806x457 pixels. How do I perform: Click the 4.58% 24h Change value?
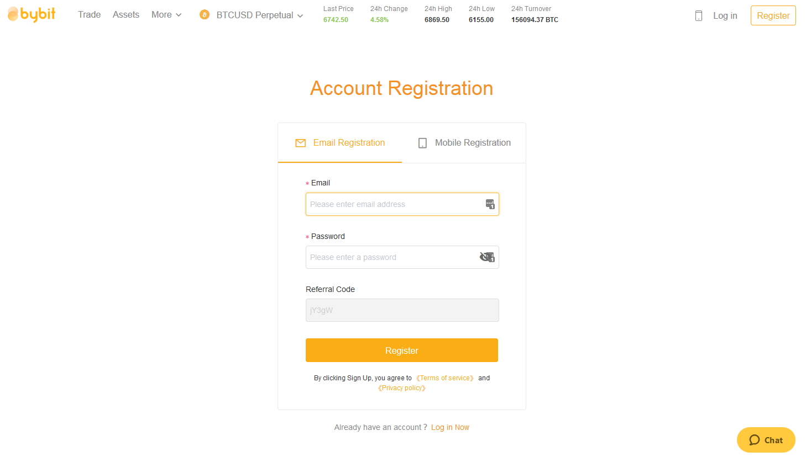[x=379, y=19]
